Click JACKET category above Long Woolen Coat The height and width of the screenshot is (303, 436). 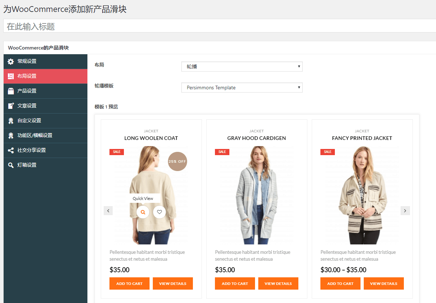coord(151,131)
